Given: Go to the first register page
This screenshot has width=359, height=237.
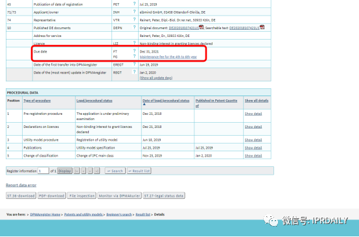Looking at the screenshot, I should [76, 171].
